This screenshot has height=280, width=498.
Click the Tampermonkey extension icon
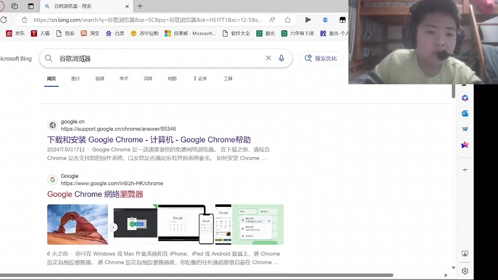click(x=342, y=20)
